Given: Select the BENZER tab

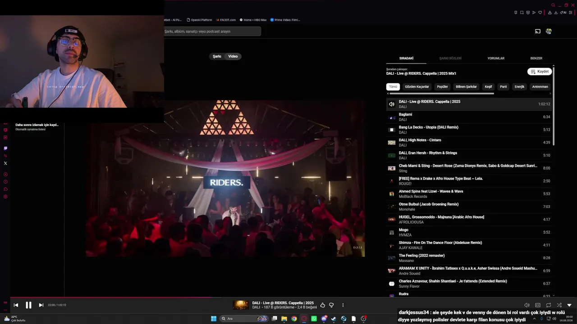Looking at the screenshot, I should pyautogui.click(x=536, y=58).
